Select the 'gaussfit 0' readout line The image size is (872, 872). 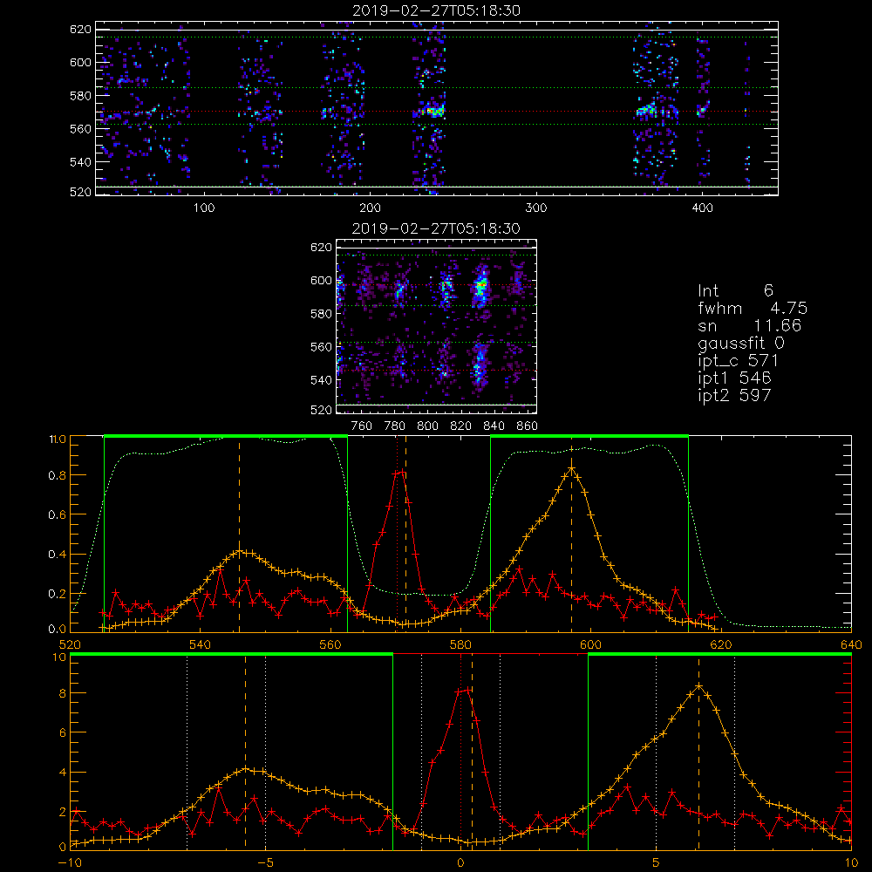[741, 344]
